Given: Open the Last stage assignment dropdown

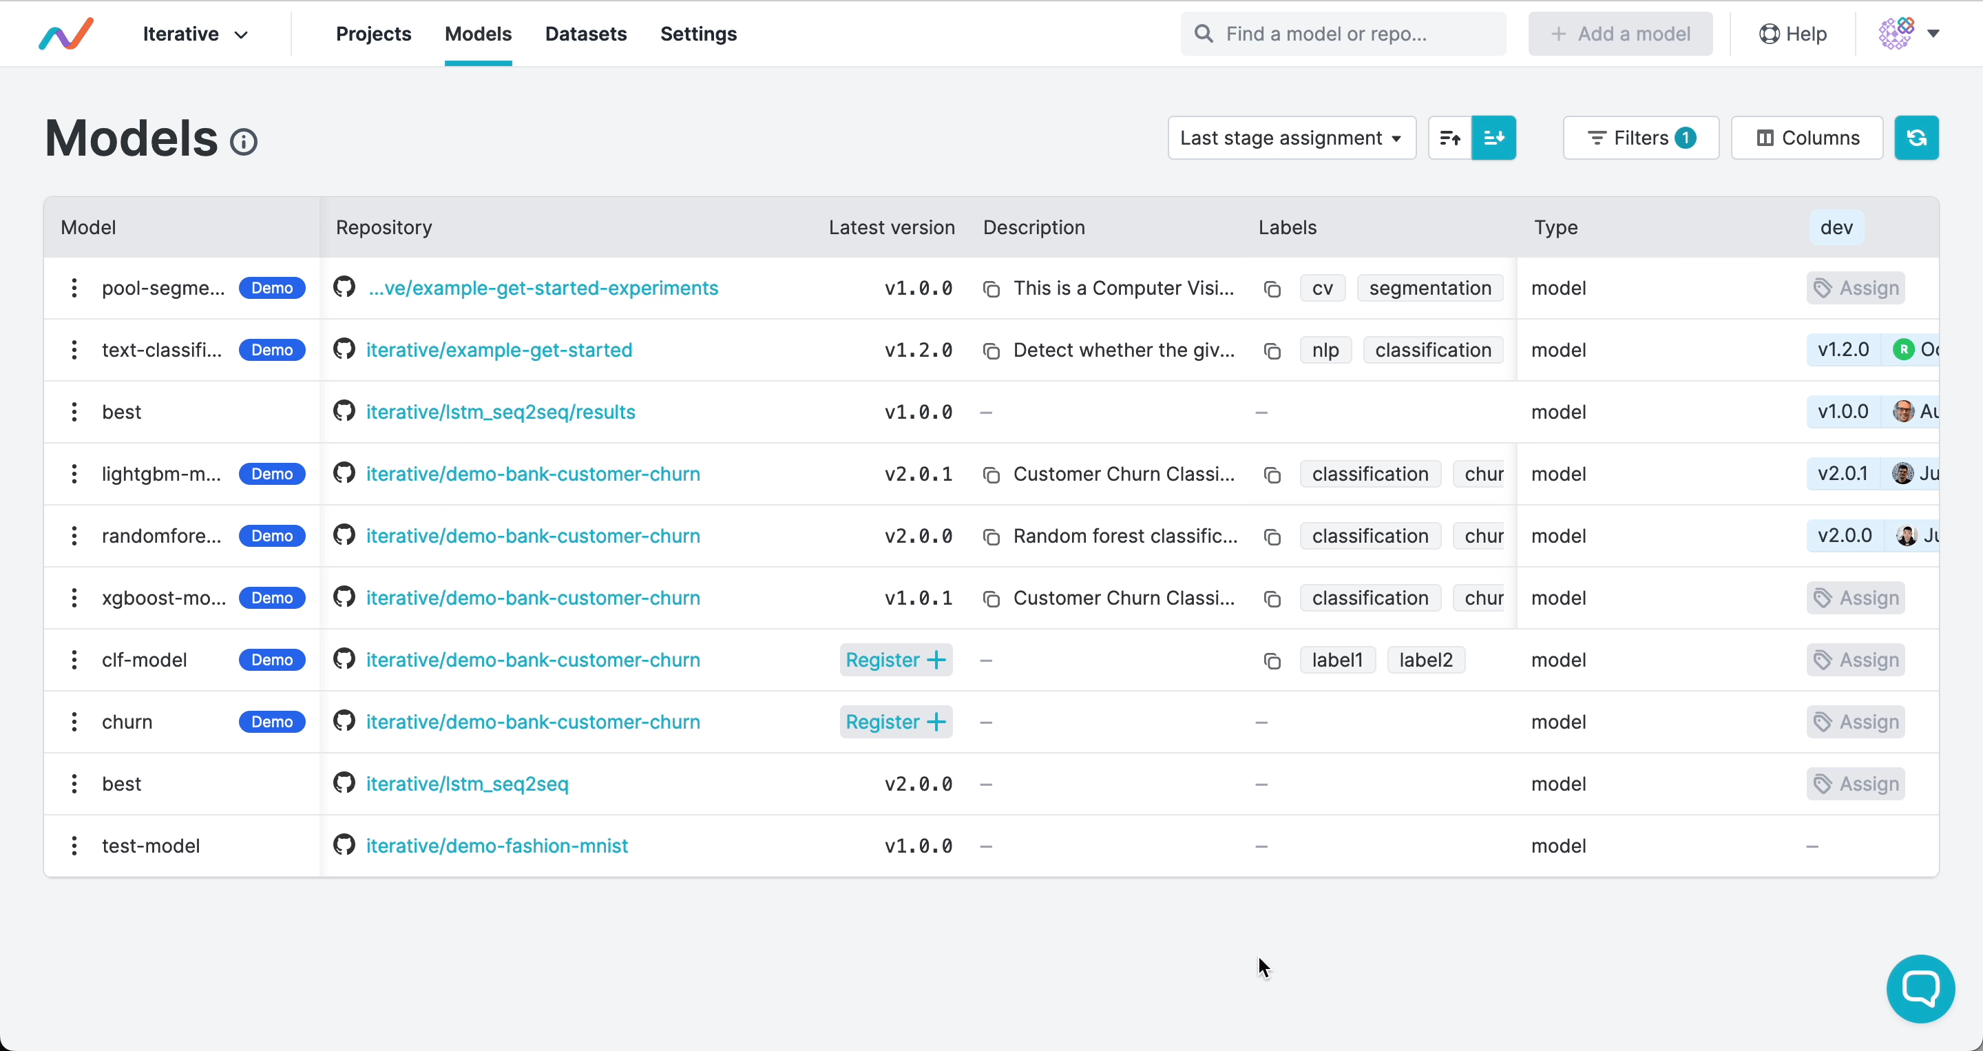Looking at the screenshot, I should 1292,138.
